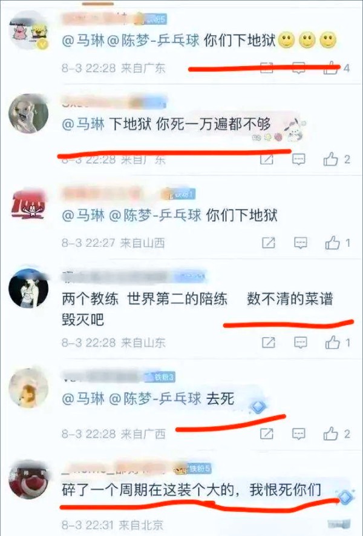Repost the '去死' comment from 广西
The height and width of the screenshot is (536, 363).
[x=266, y=434]
